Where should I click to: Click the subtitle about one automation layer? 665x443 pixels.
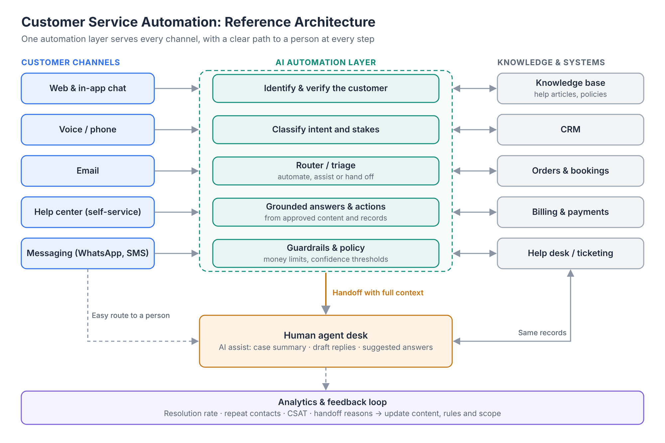pyautogui.click(x=198, y=39)
